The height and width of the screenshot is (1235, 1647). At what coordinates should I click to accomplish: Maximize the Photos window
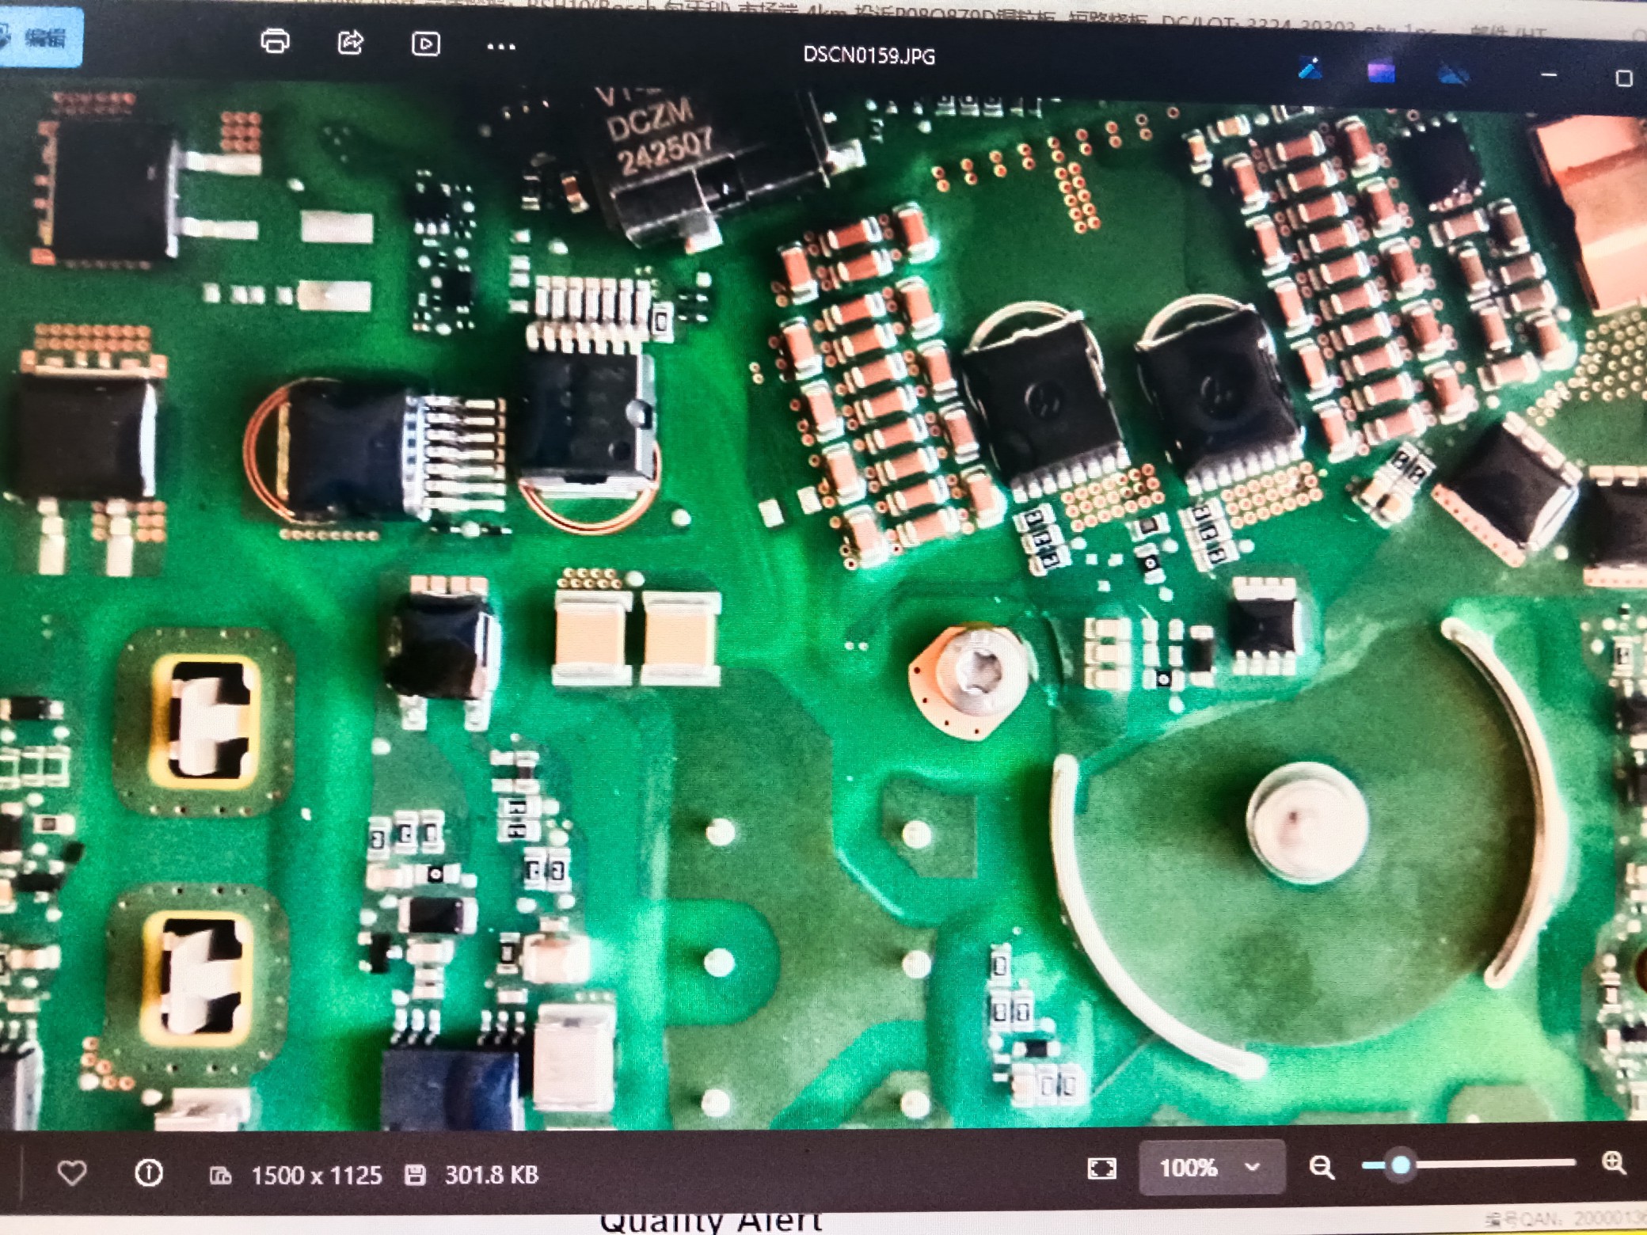pos(1623,78)
